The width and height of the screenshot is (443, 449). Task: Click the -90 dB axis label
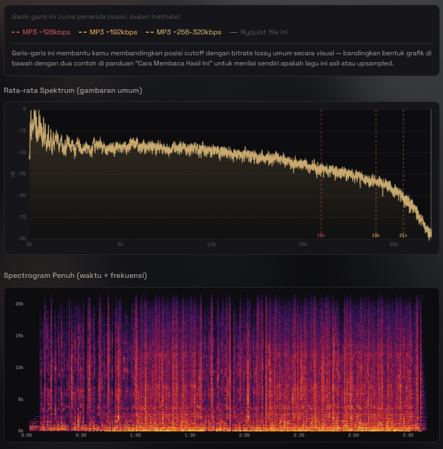click(x=22, y=239)
